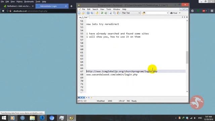Open Firefox hamburger menu
215x121 pixels.
point(212,11)
